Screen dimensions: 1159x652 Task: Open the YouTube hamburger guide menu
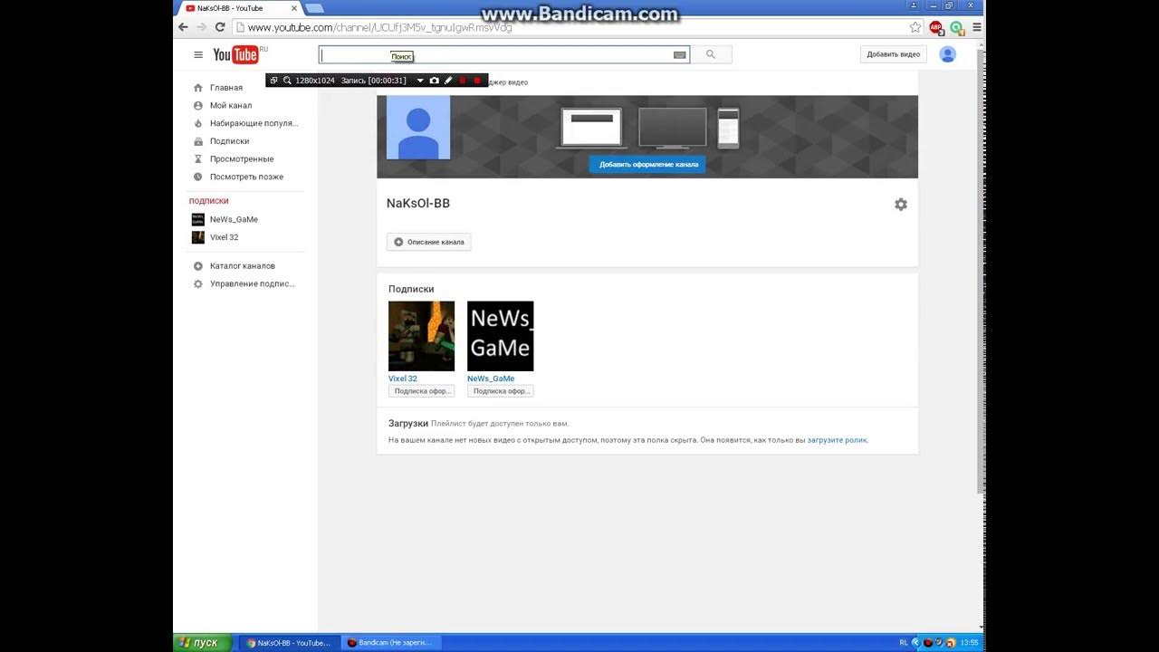[198, 54]
